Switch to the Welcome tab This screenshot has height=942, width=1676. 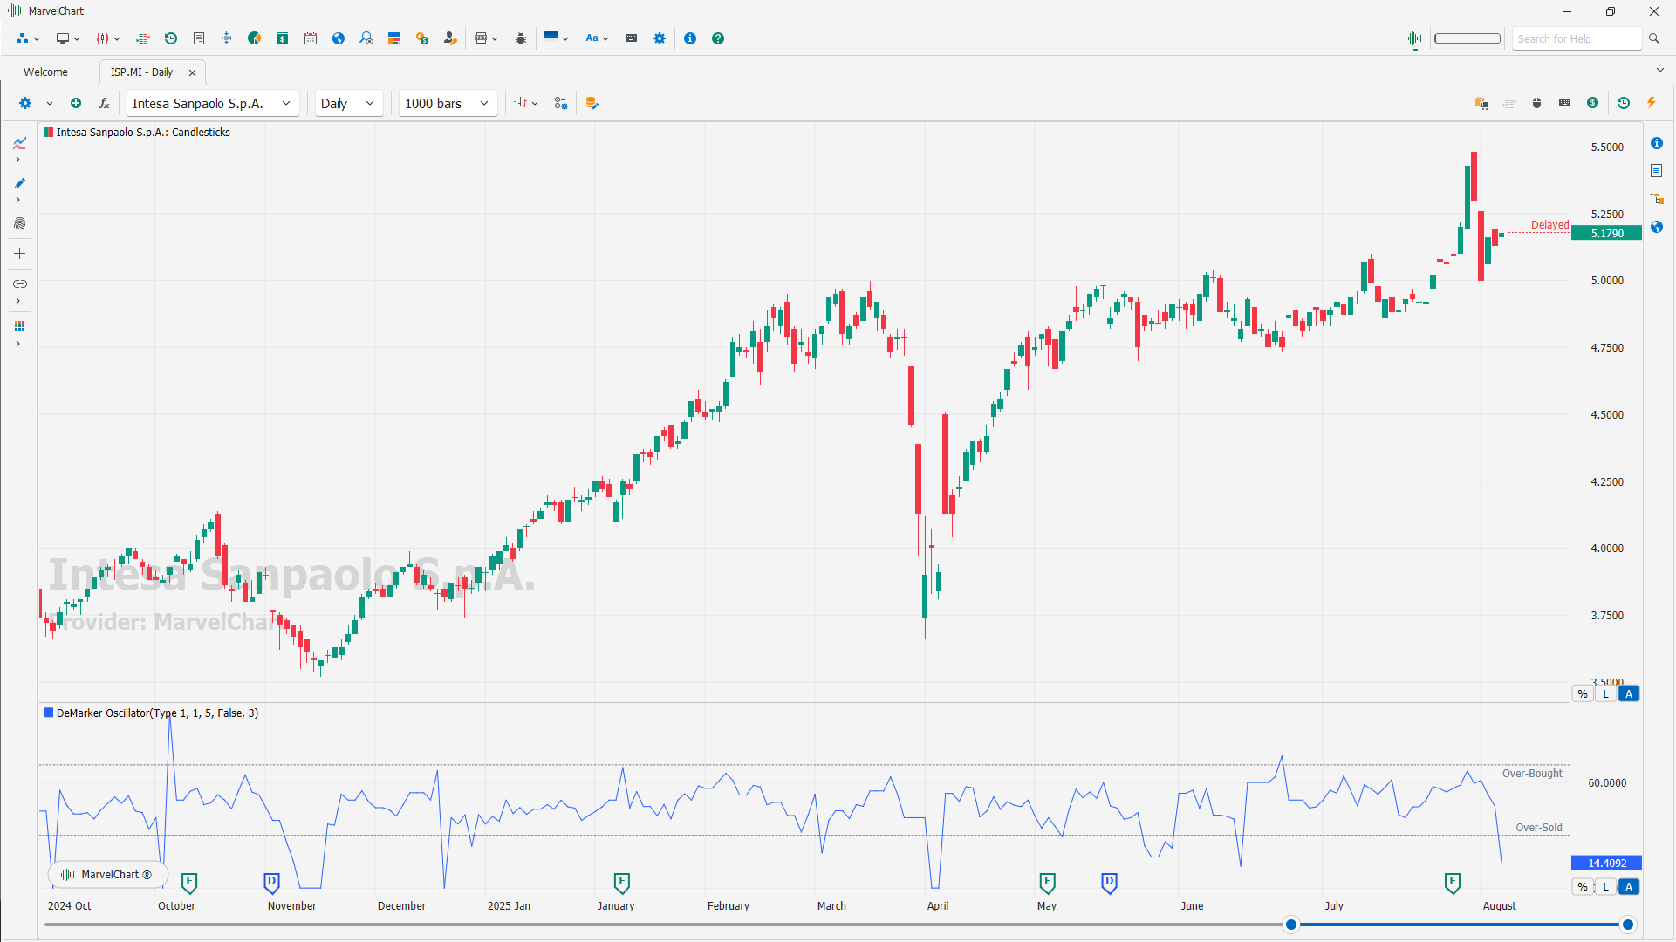[x=45, y=72]
